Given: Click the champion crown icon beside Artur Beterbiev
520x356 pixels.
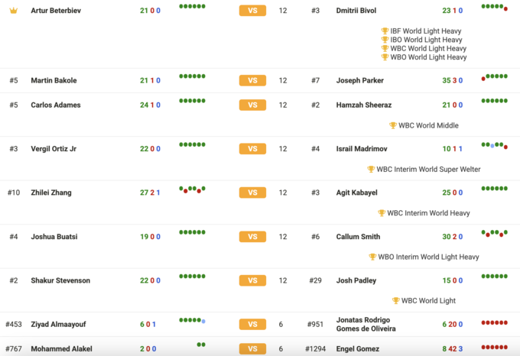Looking at the screenshot, I should [13, 11].
